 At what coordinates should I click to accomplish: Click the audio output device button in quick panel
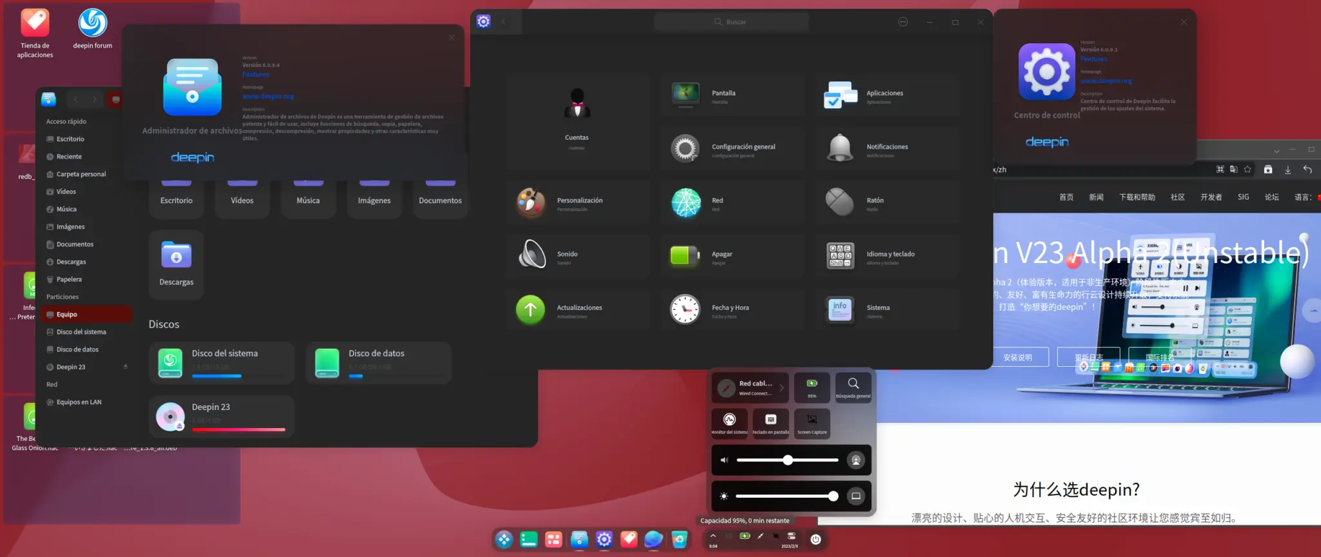(856, 460)
